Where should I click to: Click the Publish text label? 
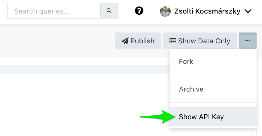pyautogui.click(x=142, y=41)
